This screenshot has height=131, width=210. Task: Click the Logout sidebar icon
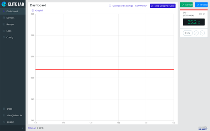pos(4,122)
